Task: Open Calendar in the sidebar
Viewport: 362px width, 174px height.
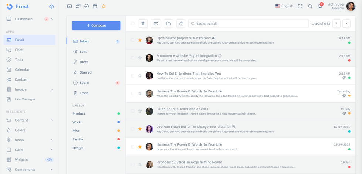Action: (30, 70)
